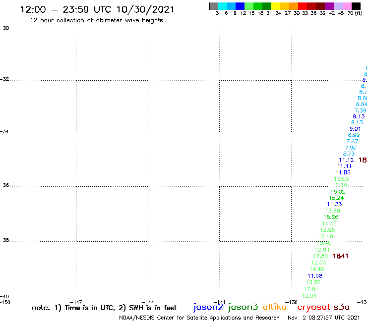Click the jason2 satellite label
Screen dimensions: 367x322
tap(208, 307)
